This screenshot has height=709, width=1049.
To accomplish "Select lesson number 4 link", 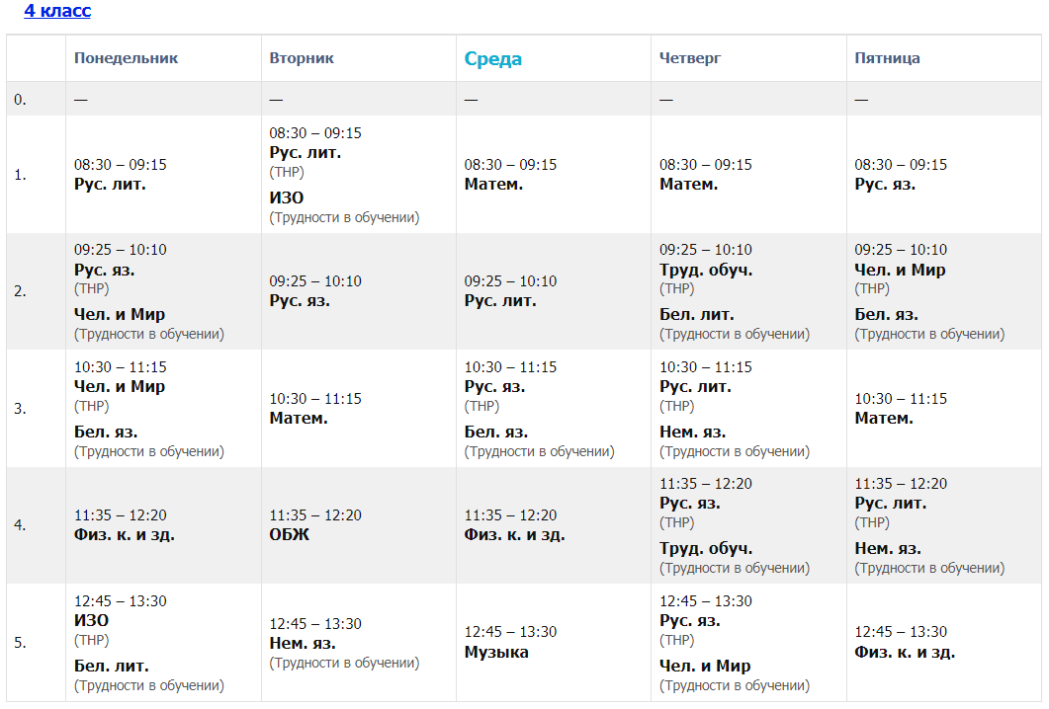I will pos(20,525).
